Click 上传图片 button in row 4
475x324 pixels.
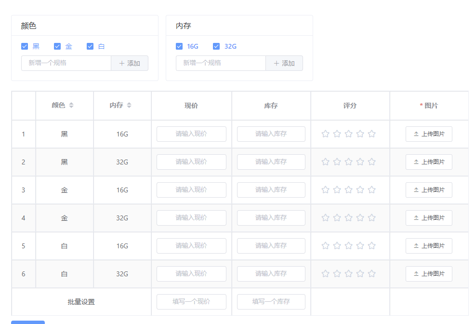click(429, 218)
